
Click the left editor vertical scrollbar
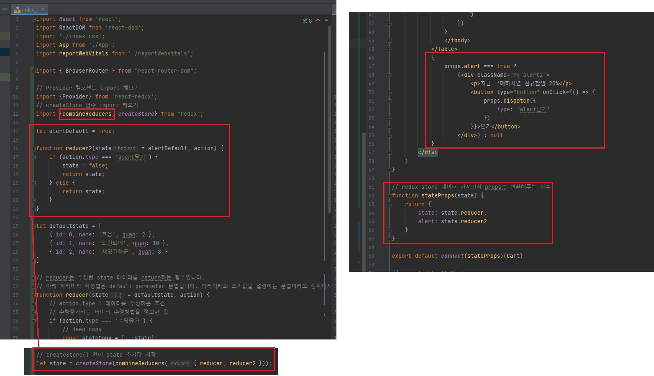[x=329, y=119]
